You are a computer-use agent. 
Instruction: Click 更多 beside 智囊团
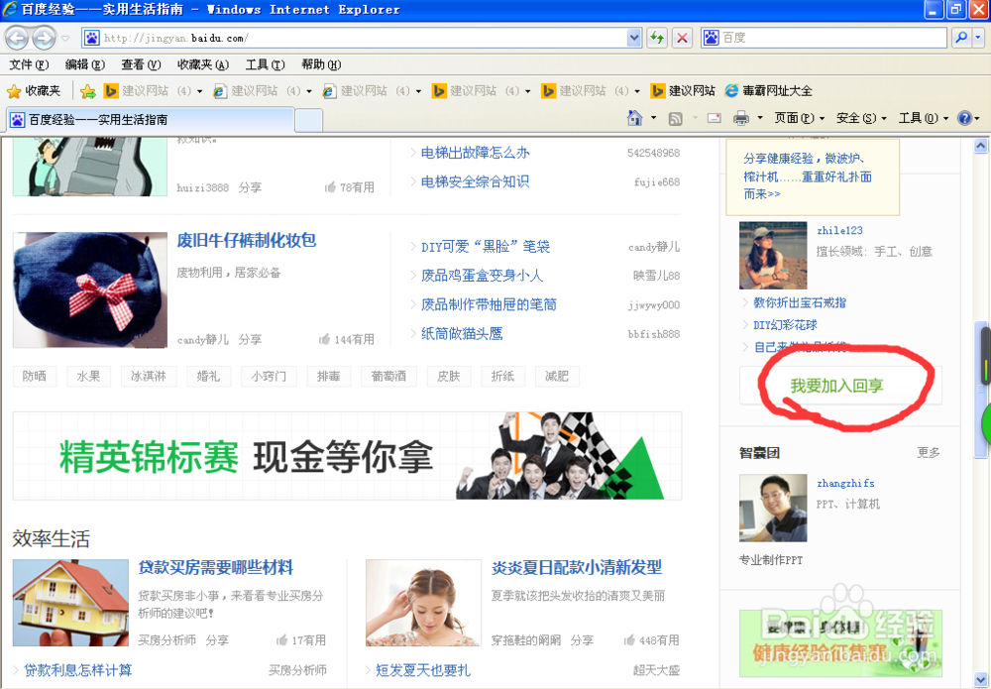pyautogui.click(x=929, y=453)
